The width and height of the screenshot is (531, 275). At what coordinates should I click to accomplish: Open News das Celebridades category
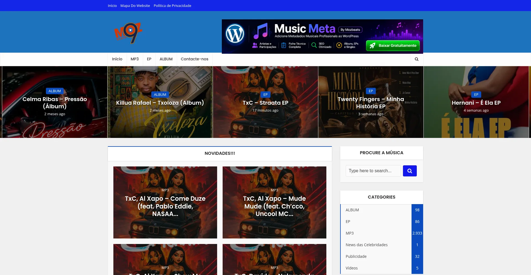pyautogui.click(x=366, y=245)
